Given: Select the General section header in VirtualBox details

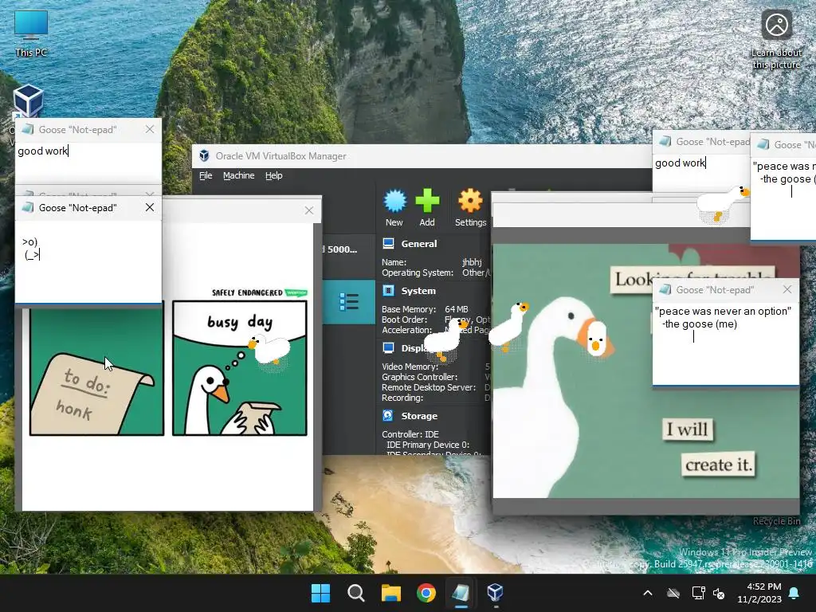Looking at the screenshot, I should point(419,244).
